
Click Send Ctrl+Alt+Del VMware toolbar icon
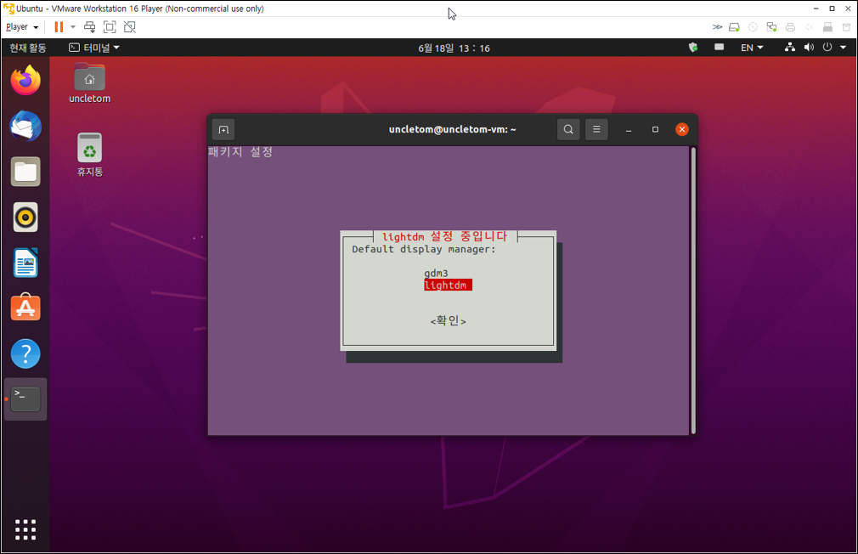(x=90, y=27)
